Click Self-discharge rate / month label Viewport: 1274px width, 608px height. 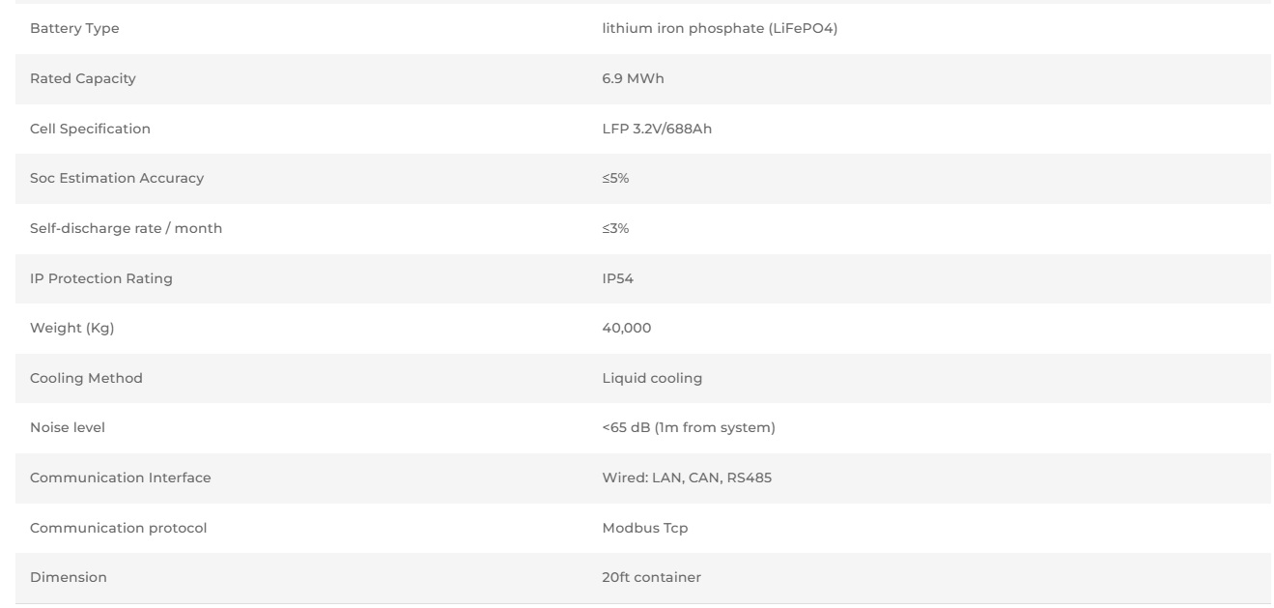click(127, 229)
